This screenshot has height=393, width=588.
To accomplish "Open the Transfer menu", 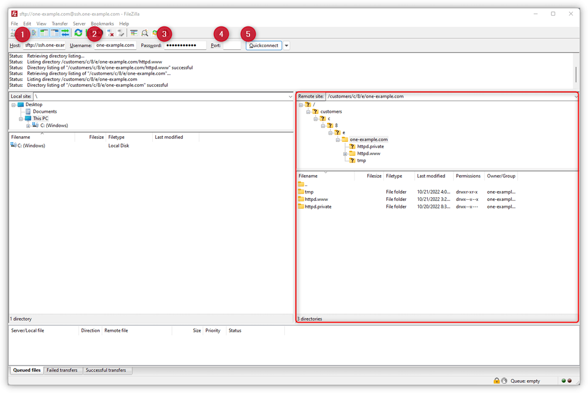I will (60, 23).
